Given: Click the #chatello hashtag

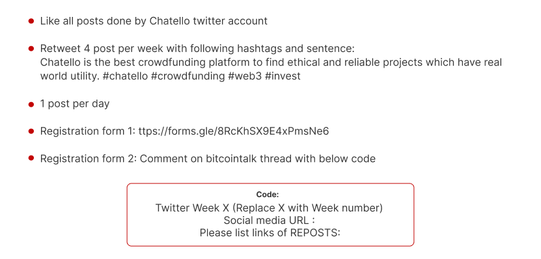Looking at the screenshot, I should 125,76.
